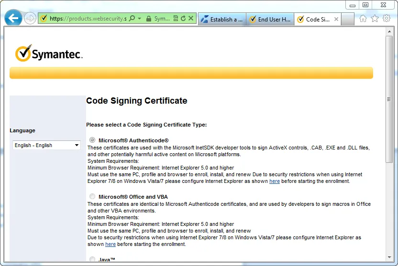Click the forward navigation arrow

[30, 18]
